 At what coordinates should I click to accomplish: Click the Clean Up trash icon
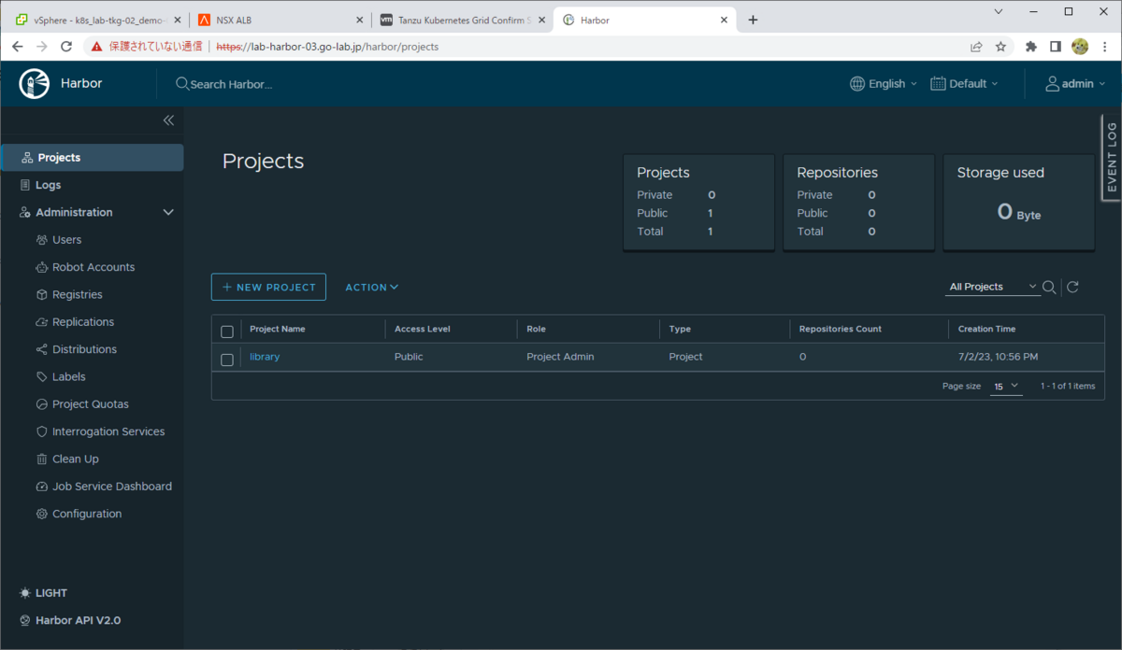coord(42,459)
